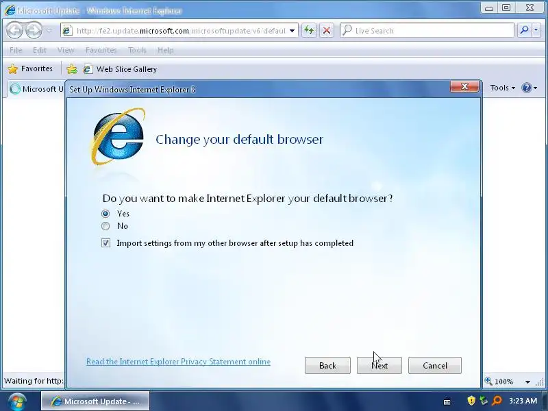Click the blue Help question icon
The width and height of the screenshot is (548, 411).
[x=526, y=88]
